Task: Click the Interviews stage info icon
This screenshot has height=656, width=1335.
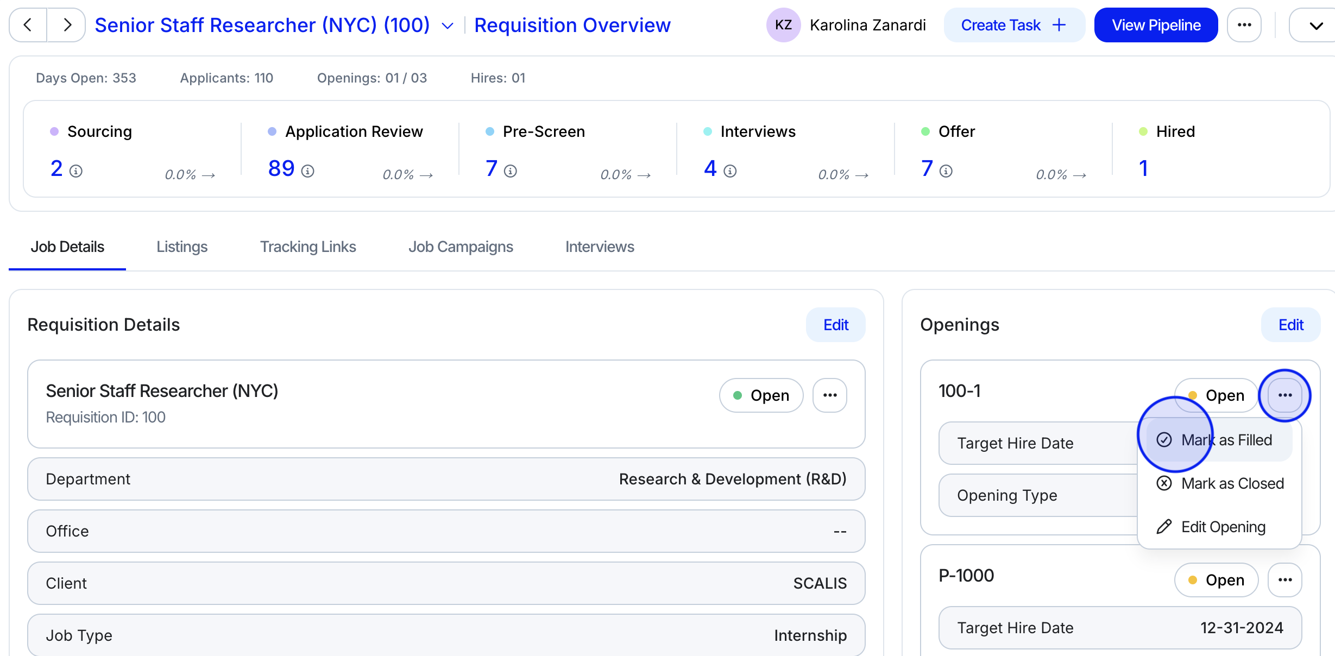Action: click(x=730, y=172)
